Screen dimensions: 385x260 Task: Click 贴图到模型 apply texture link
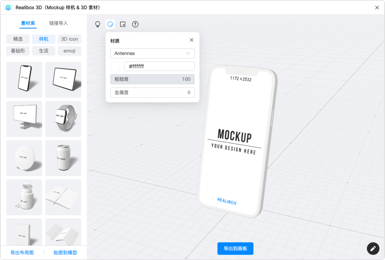tap(65, 253)
